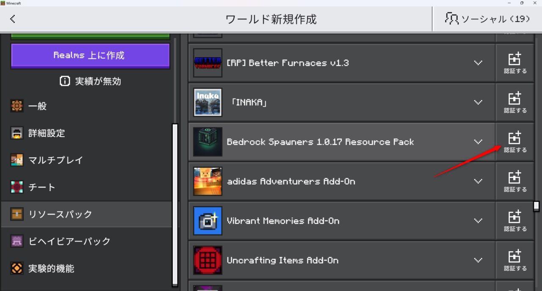Viewport: 542px width, 291px height.
Task: Click the General settings gear icon
Action: click(17, 106)
